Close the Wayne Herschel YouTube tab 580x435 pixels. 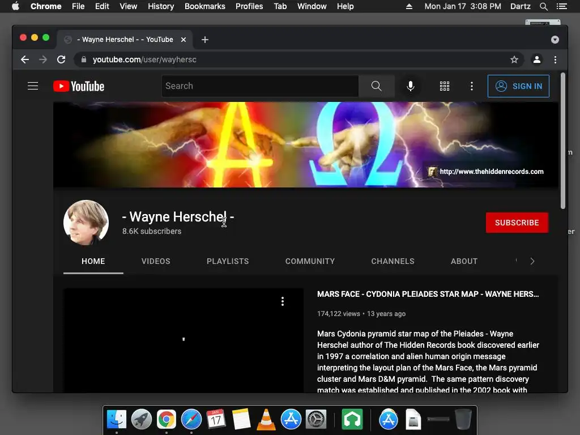(x=184, y=40)
